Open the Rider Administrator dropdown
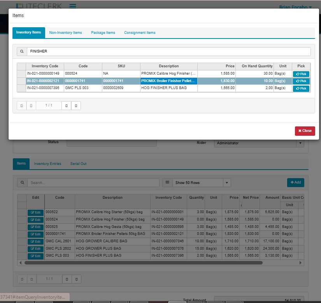321x303 pixels. tap(300, 143)
